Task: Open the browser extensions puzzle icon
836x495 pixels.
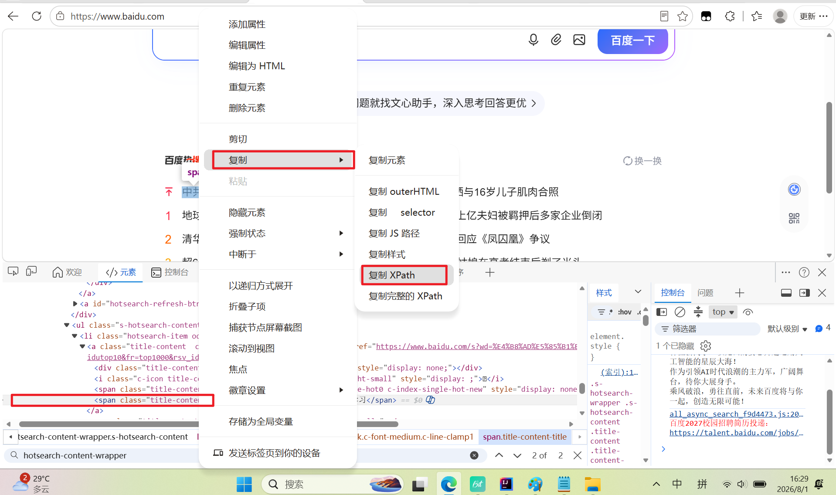Action: pos(730,17)
